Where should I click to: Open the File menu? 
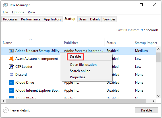coord(5,12)
